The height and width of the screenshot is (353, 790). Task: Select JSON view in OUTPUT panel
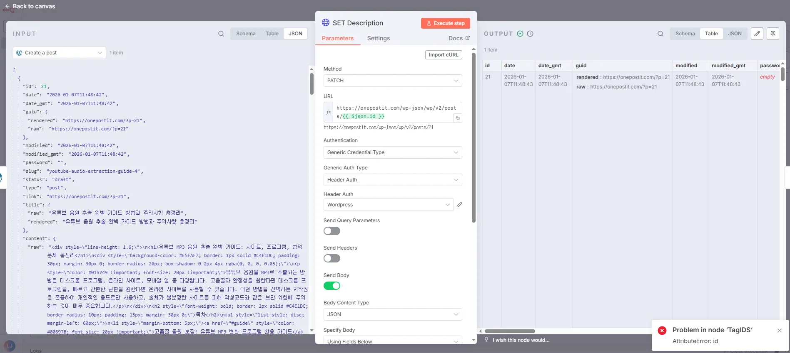click(735, 34)
